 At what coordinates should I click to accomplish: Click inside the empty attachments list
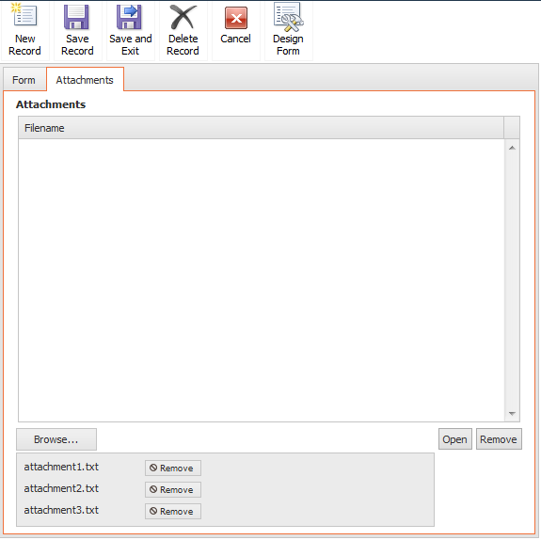pyautogui.click(x=262, y=280)
